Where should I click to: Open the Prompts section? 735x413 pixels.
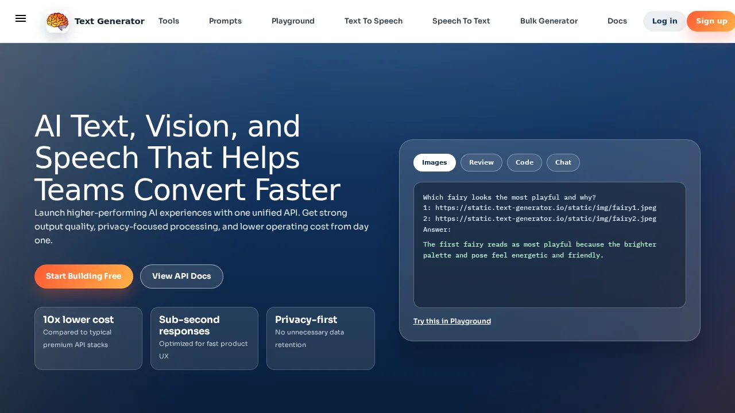tap(225, 21)
